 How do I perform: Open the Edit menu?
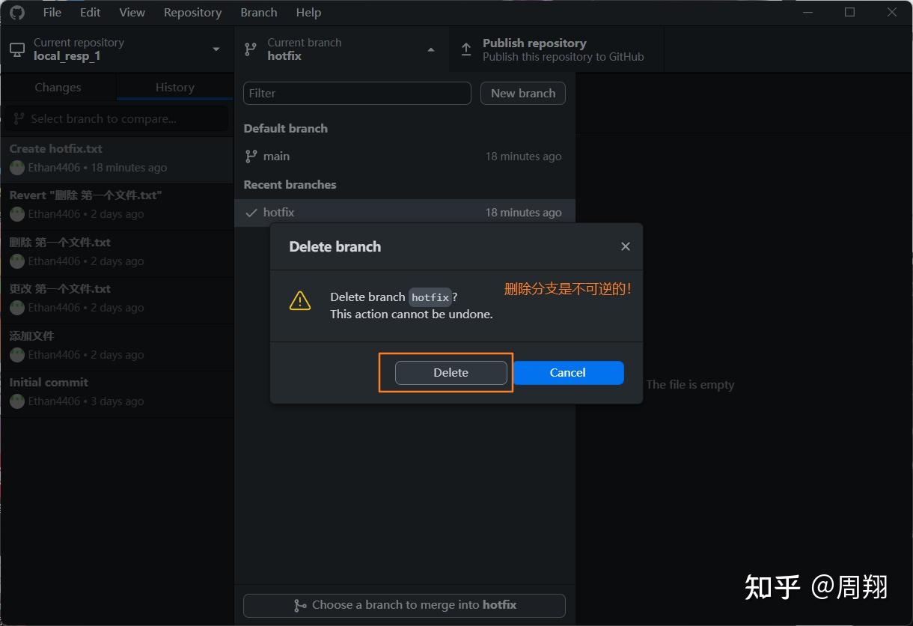pyautogui.click(x=91, y=13)
